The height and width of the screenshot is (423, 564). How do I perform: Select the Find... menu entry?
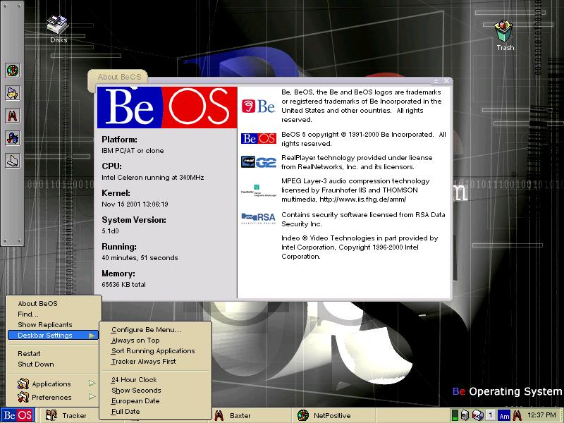[28, 314]
